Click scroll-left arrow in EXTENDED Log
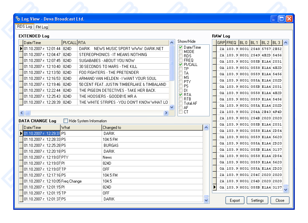308x223 pixels. (x=22, y=113)
